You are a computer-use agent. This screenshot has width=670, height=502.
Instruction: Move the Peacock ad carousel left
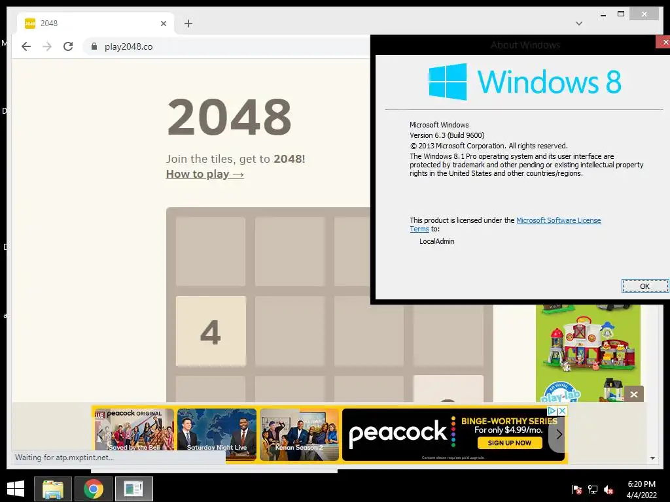101,435
